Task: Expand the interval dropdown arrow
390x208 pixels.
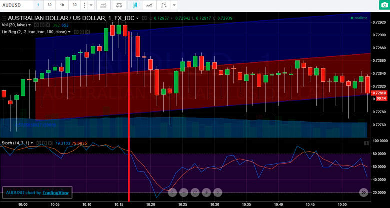Action: (x=91, y=5)
